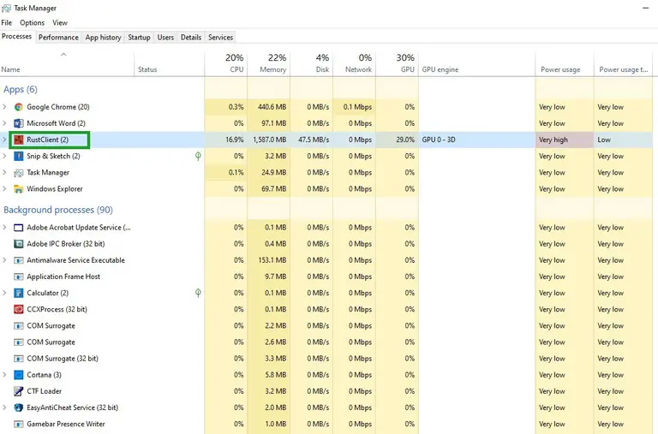The height and width of the screenshot is (434, 658).
Task: Expand the Calculator process group
Action: pos(4,293)
